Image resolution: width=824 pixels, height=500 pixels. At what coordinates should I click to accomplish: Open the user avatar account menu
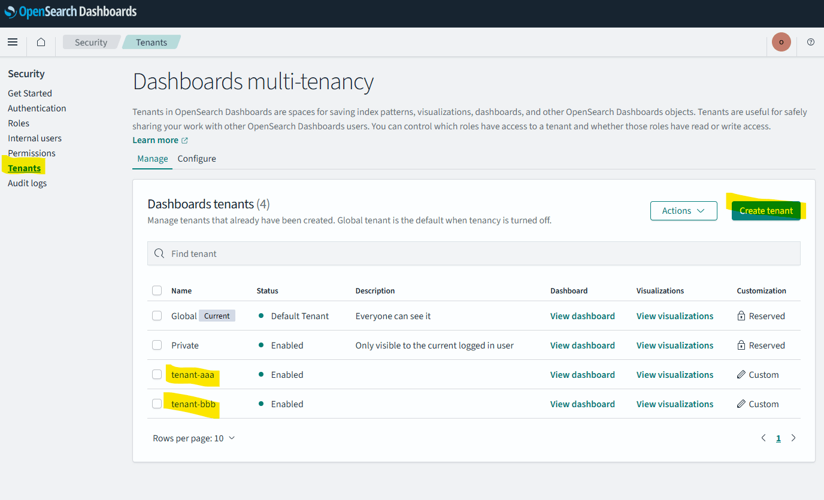pyautogui.click(x=781, y=42)
